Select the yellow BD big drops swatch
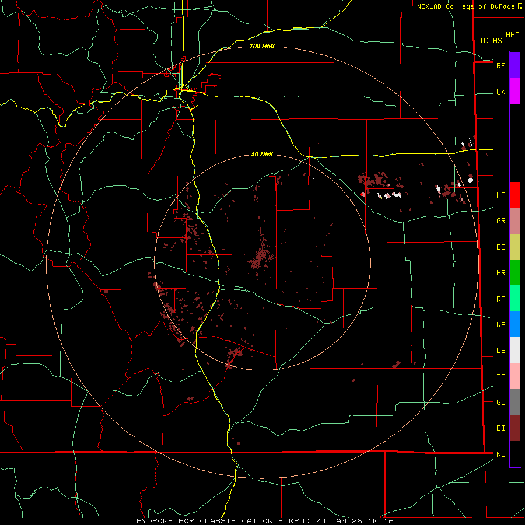 (515, 247)
